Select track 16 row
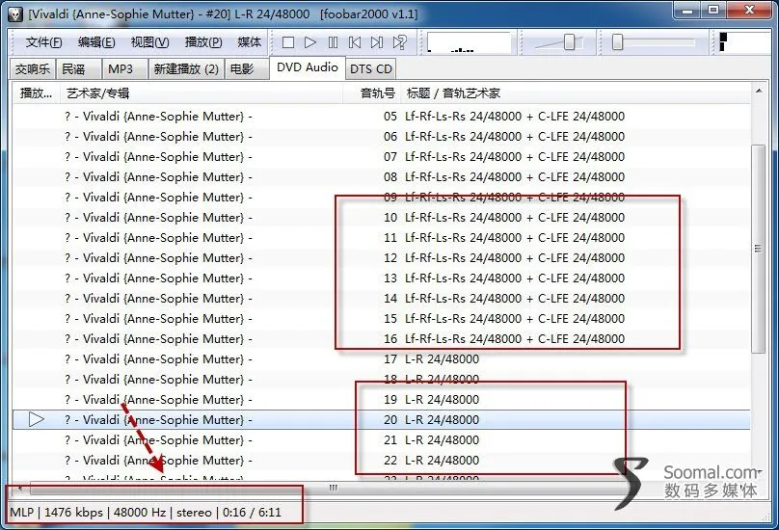Viewport: 779px width, 530px height. (382, 339)
